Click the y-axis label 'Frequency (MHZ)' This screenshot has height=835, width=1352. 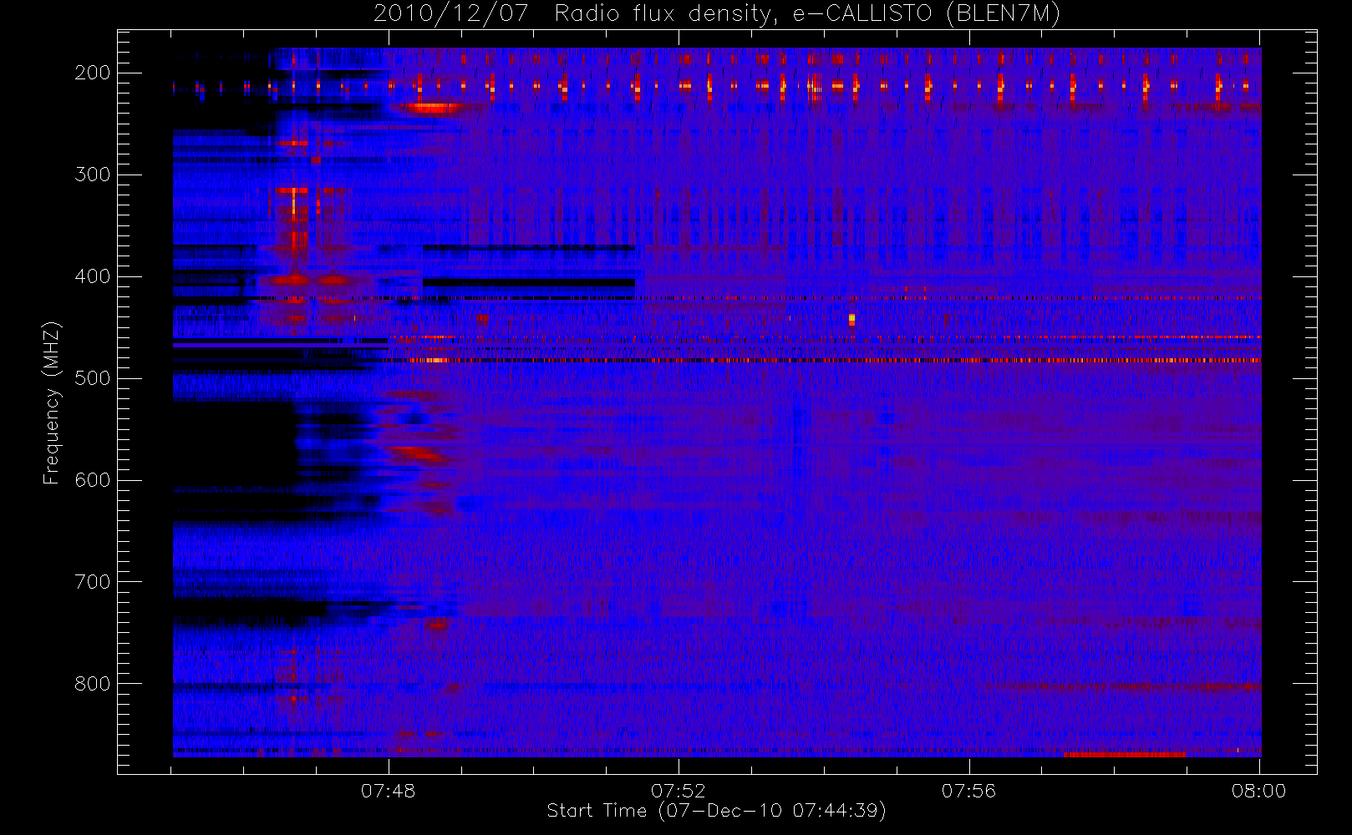52,402
